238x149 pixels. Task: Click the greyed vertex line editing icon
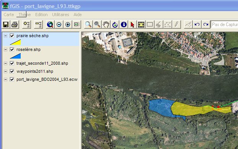click(x=188, y=25)
